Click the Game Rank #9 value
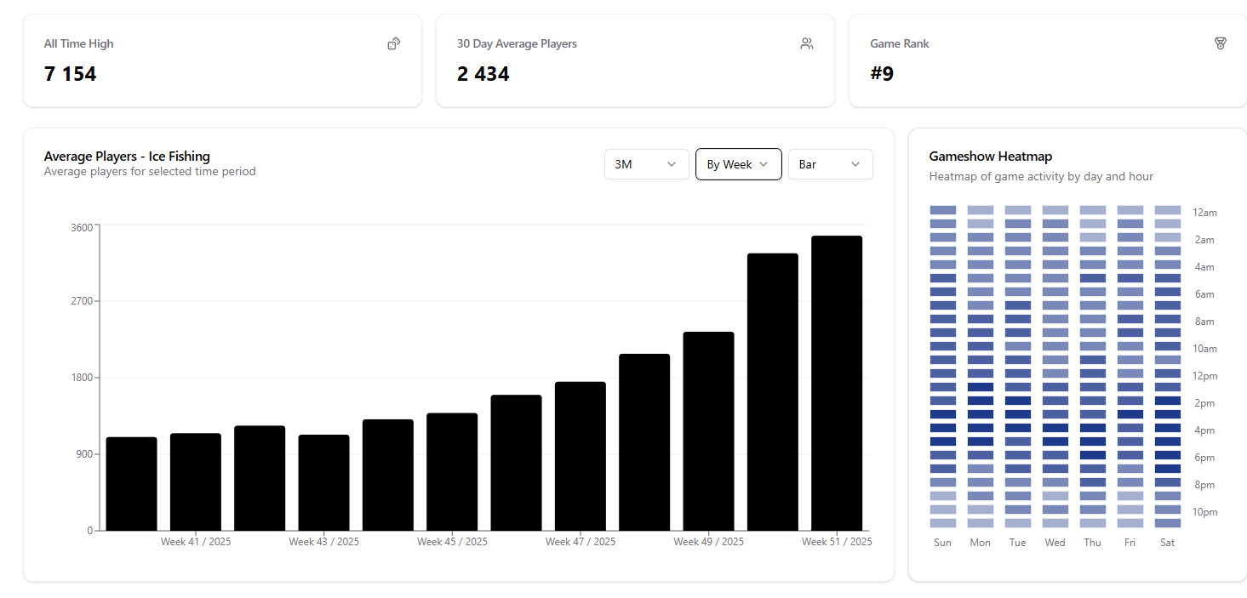 coord(882,74)
